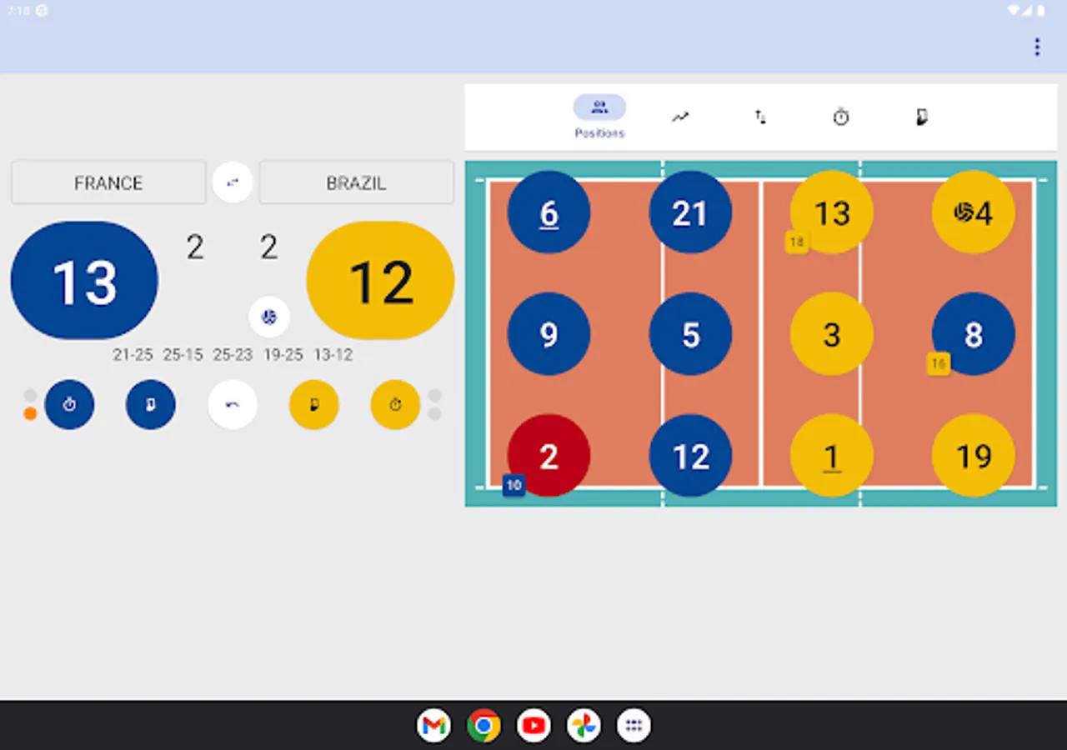This screenshot has height=750, width=1067.
Task: Select the Positions tab
Action: click(x=599, y=117)
